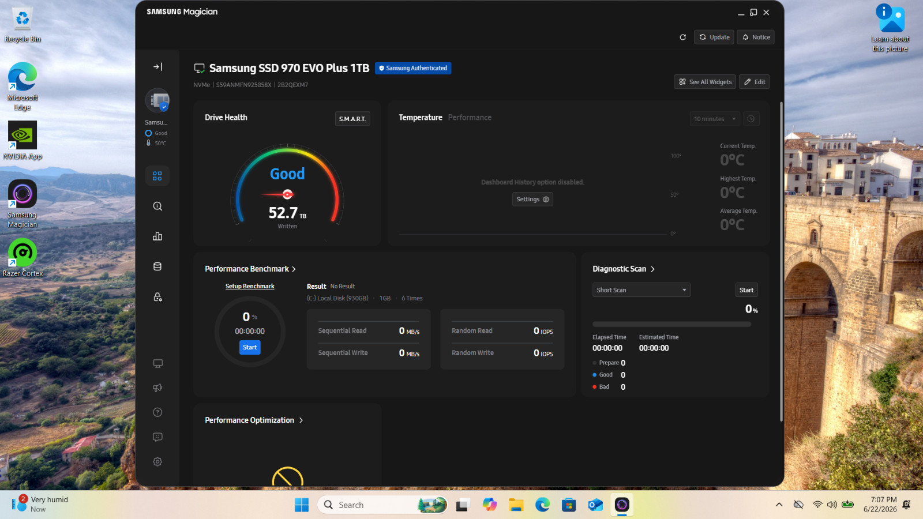Viewport: 923px width, 519px height.
Task: Open the feedback chat sidebar icon
Action: (157, 437)
